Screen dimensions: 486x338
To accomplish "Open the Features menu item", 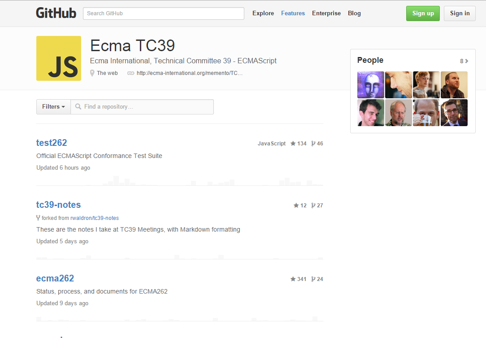I will (x=293, y=13).
